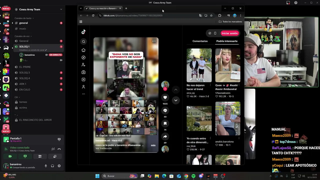Open the video's 40 comments

[x=165, y=110]
